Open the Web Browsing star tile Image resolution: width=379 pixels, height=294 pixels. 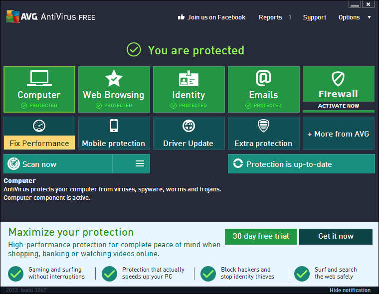[114, 90]
